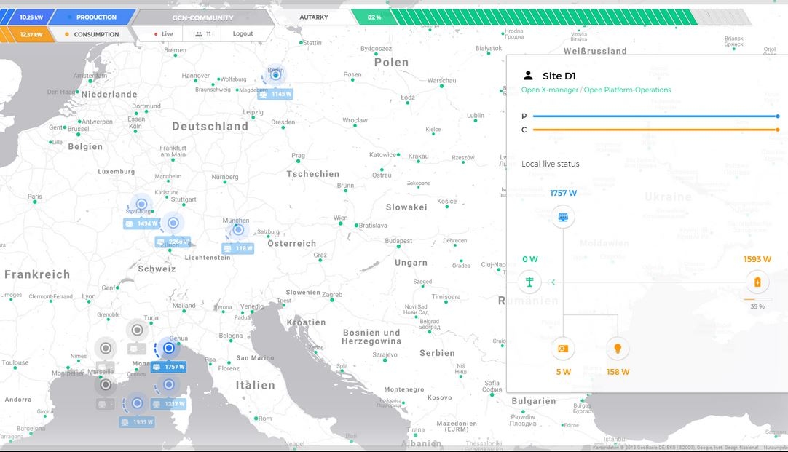Open the X-manager link
The width and height of the screenshot is (788, 452).
click(x=550, y=90)
